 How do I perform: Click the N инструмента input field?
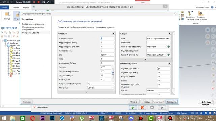[107, 39]
